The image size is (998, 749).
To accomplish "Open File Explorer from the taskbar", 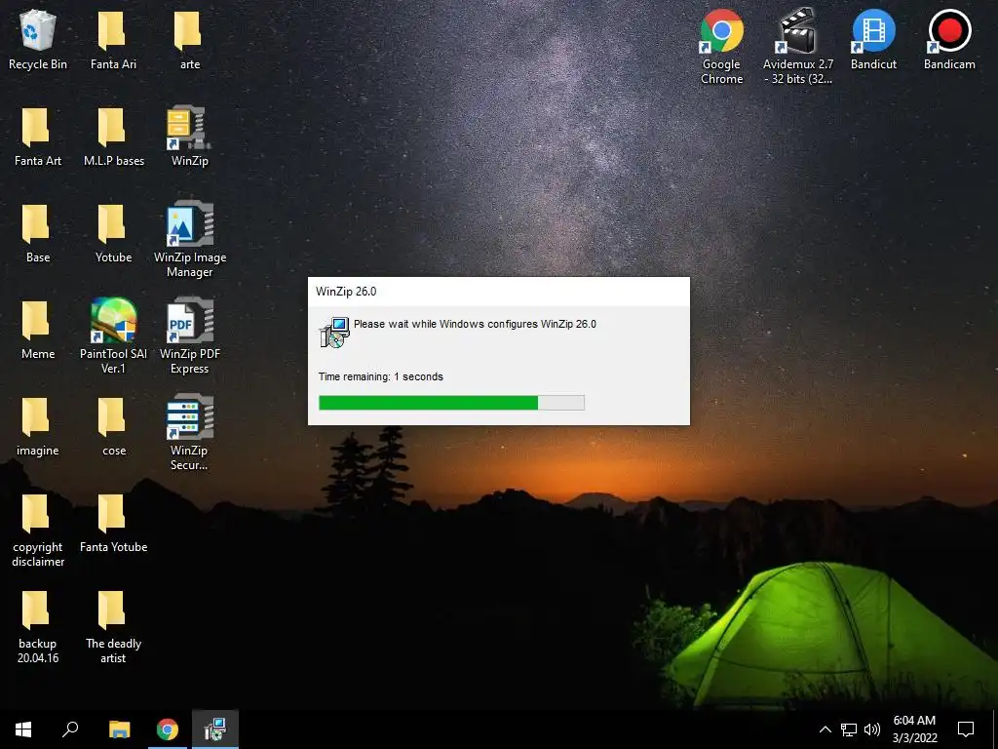I will click(119, 729).
